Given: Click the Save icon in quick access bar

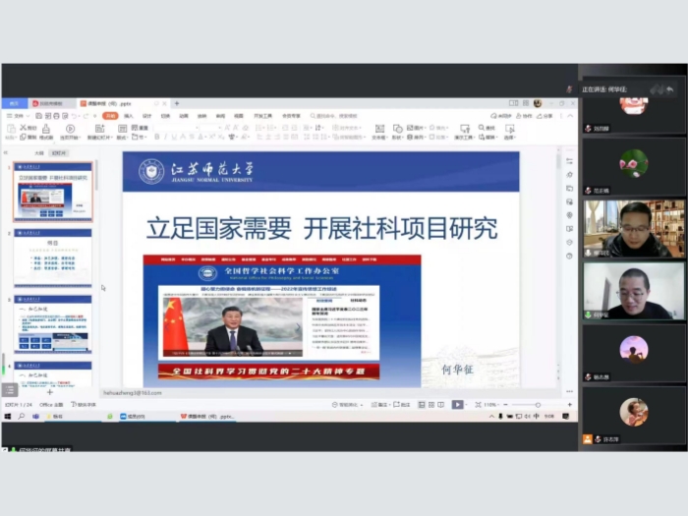Looking at the screenshot, I should [38, 116].
